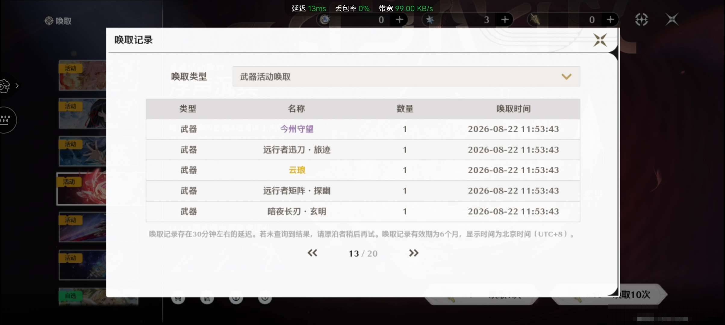The image size is (725, 325).
Task: Click the 名称 column header
Action: pos(297,109)
